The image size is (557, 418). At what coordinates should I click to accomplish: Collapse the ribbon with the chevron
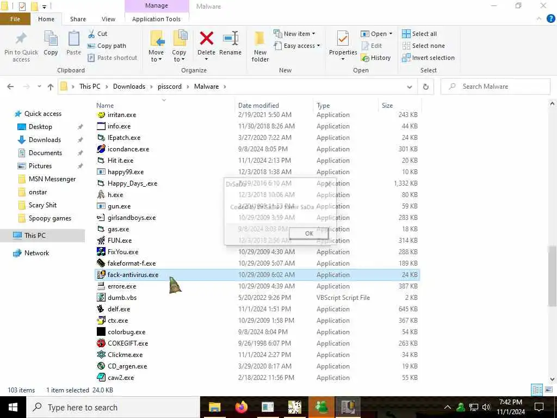click(x=539, y=19)
